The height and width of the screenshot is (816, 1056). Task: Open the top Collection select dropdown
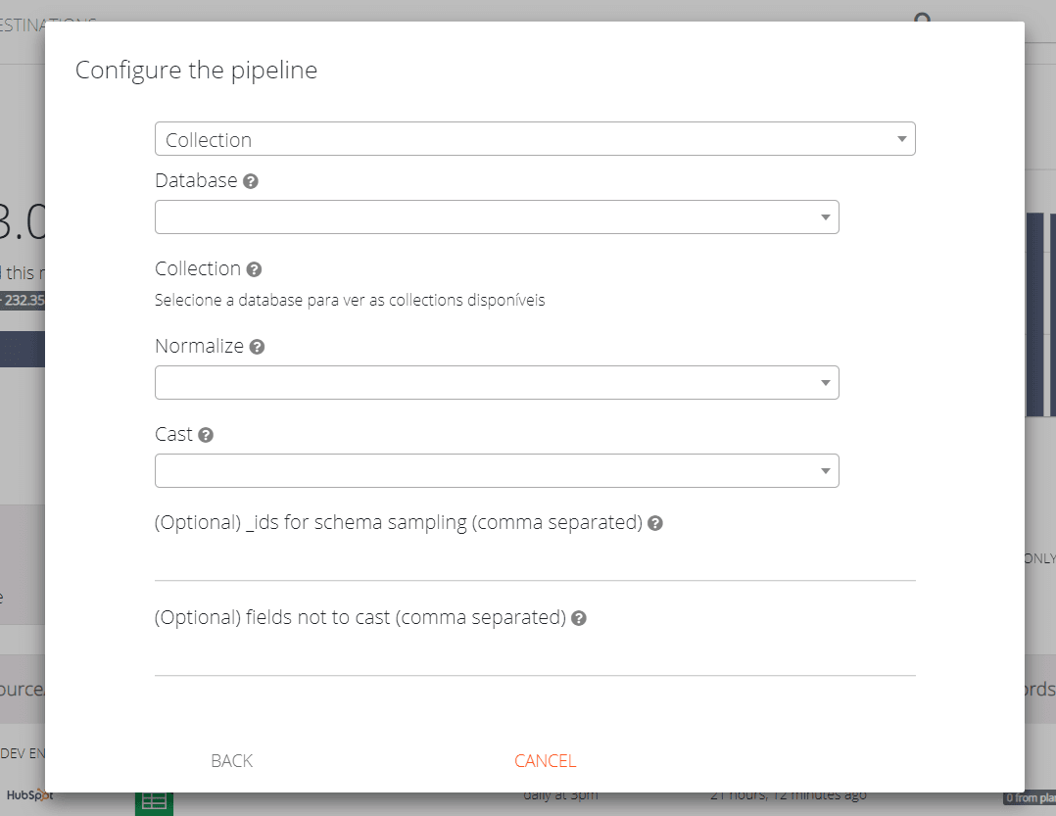[x=535, y=139]
